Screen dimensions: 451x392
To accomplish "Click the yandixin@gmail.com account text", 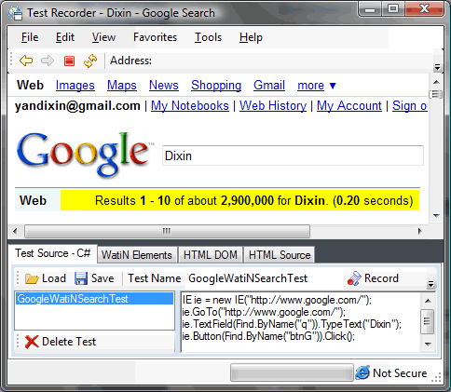I will point(77,106).
